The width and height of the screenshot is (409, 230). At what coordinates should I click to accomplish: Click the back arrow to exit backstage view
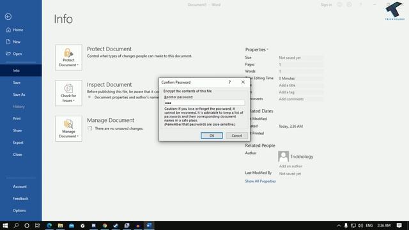8,17
